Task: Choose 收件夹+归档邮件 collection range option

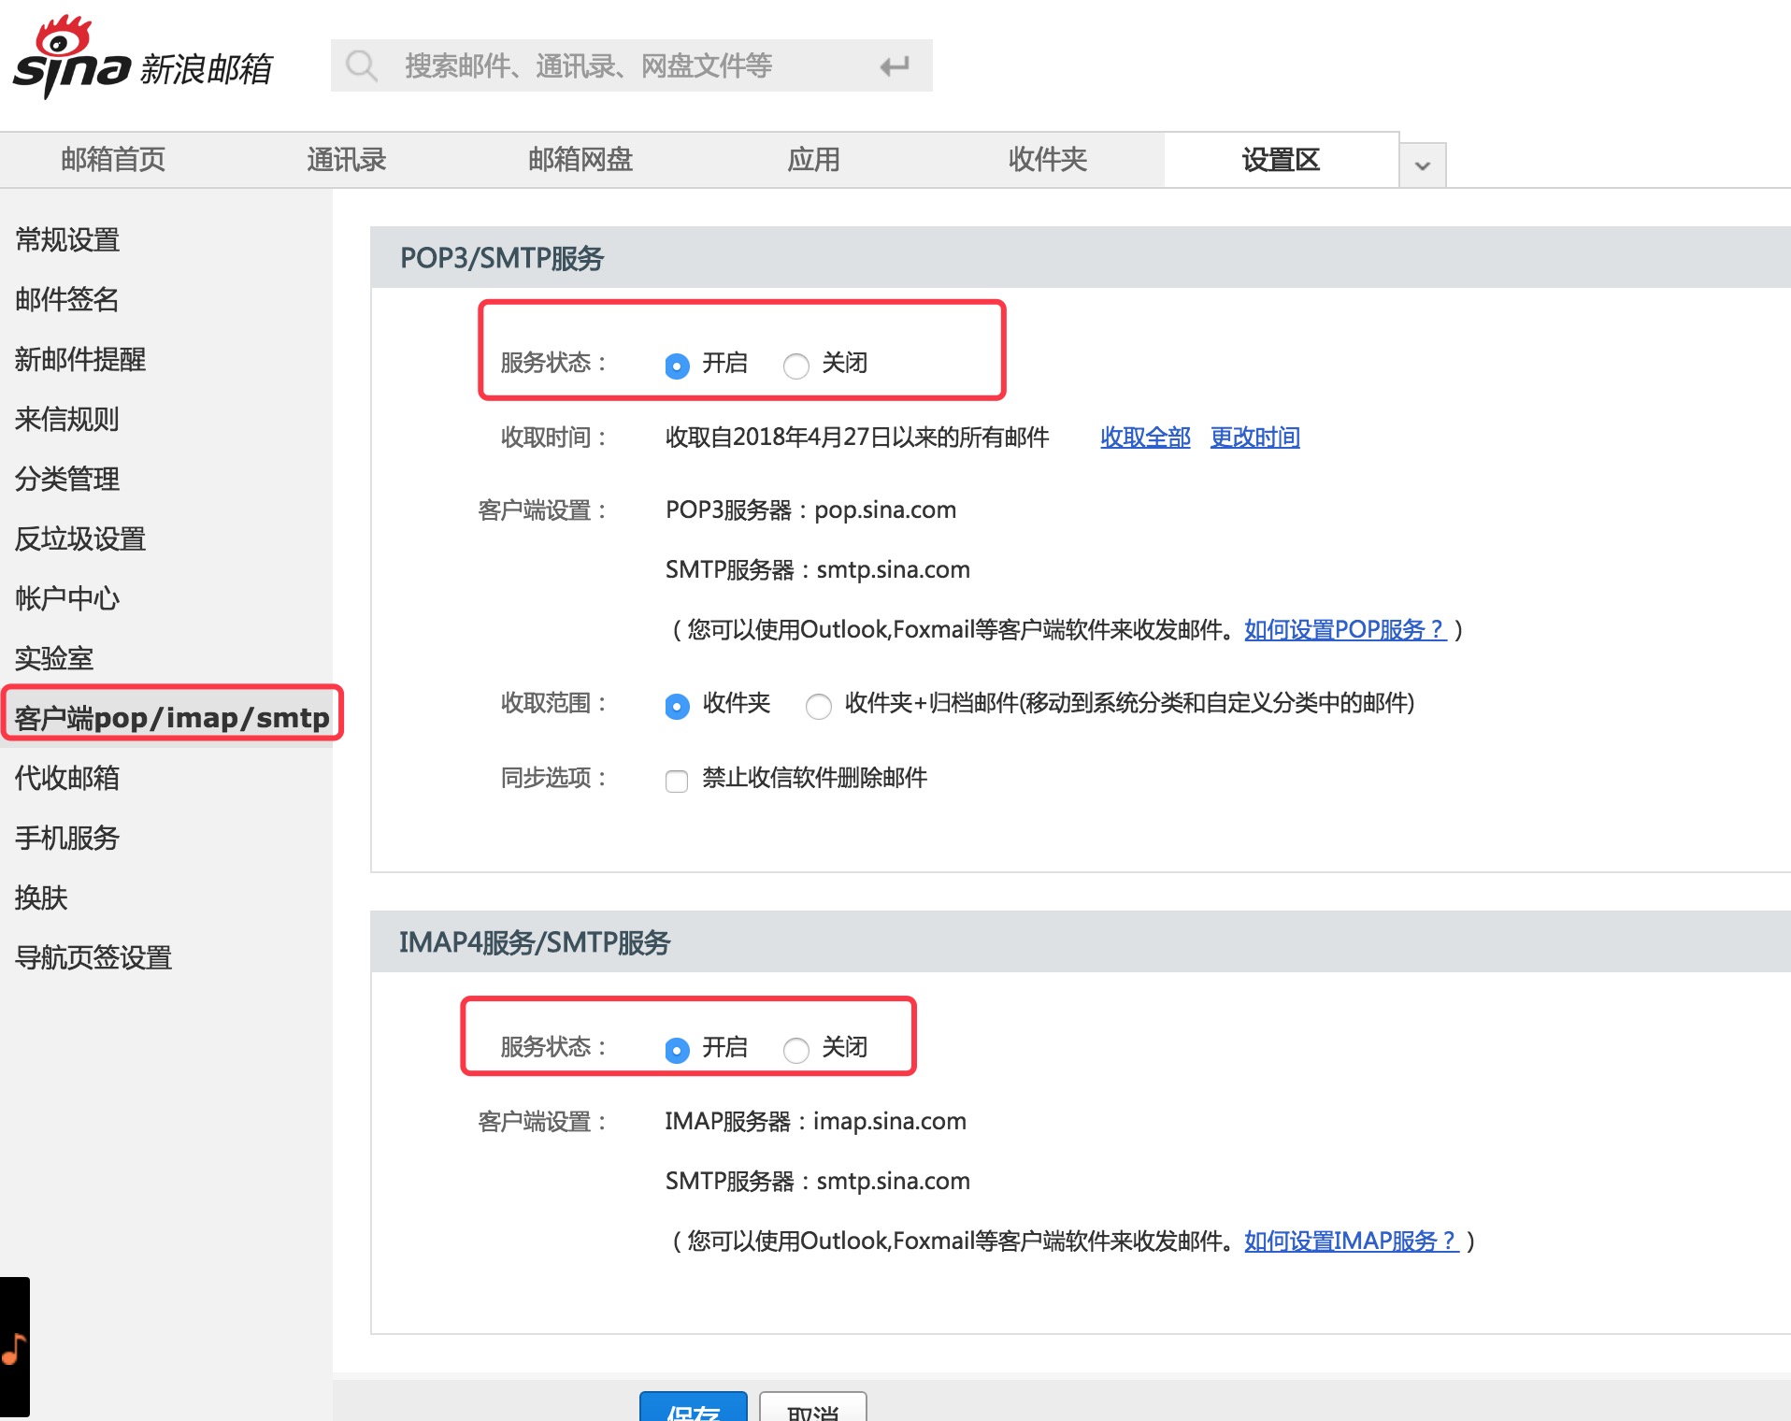Action: pos(819,706)
